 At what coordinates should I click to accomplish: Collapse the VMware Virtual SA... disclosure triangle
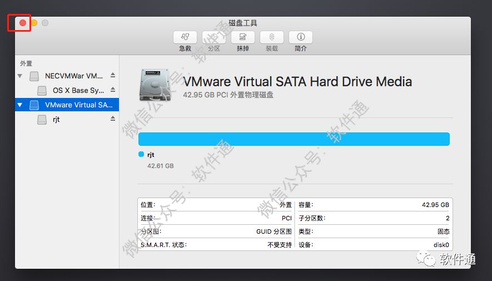coord(20,105)
